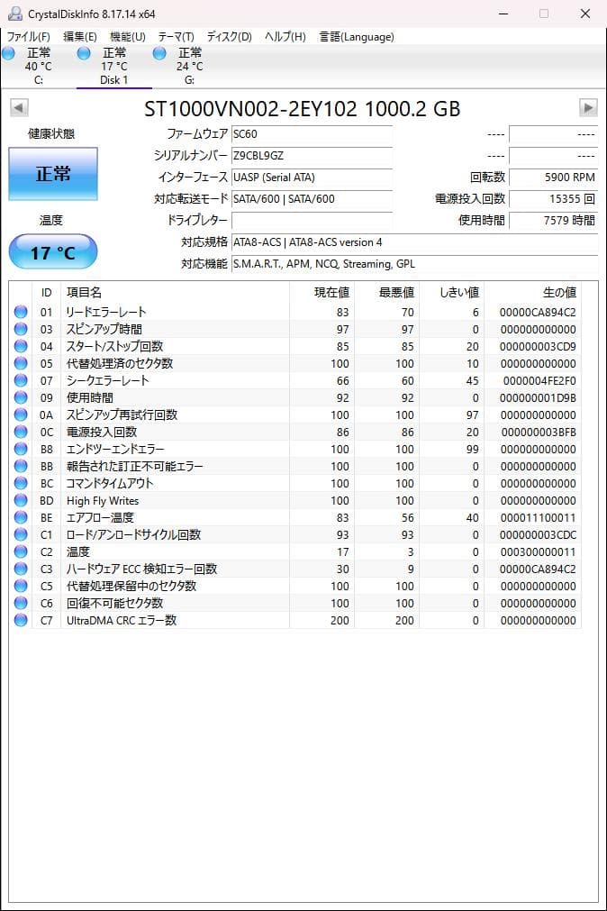Click raw value 000000001D9B
Image resolution: width=607 pixels, height=911 pixels.
[538, 398]
